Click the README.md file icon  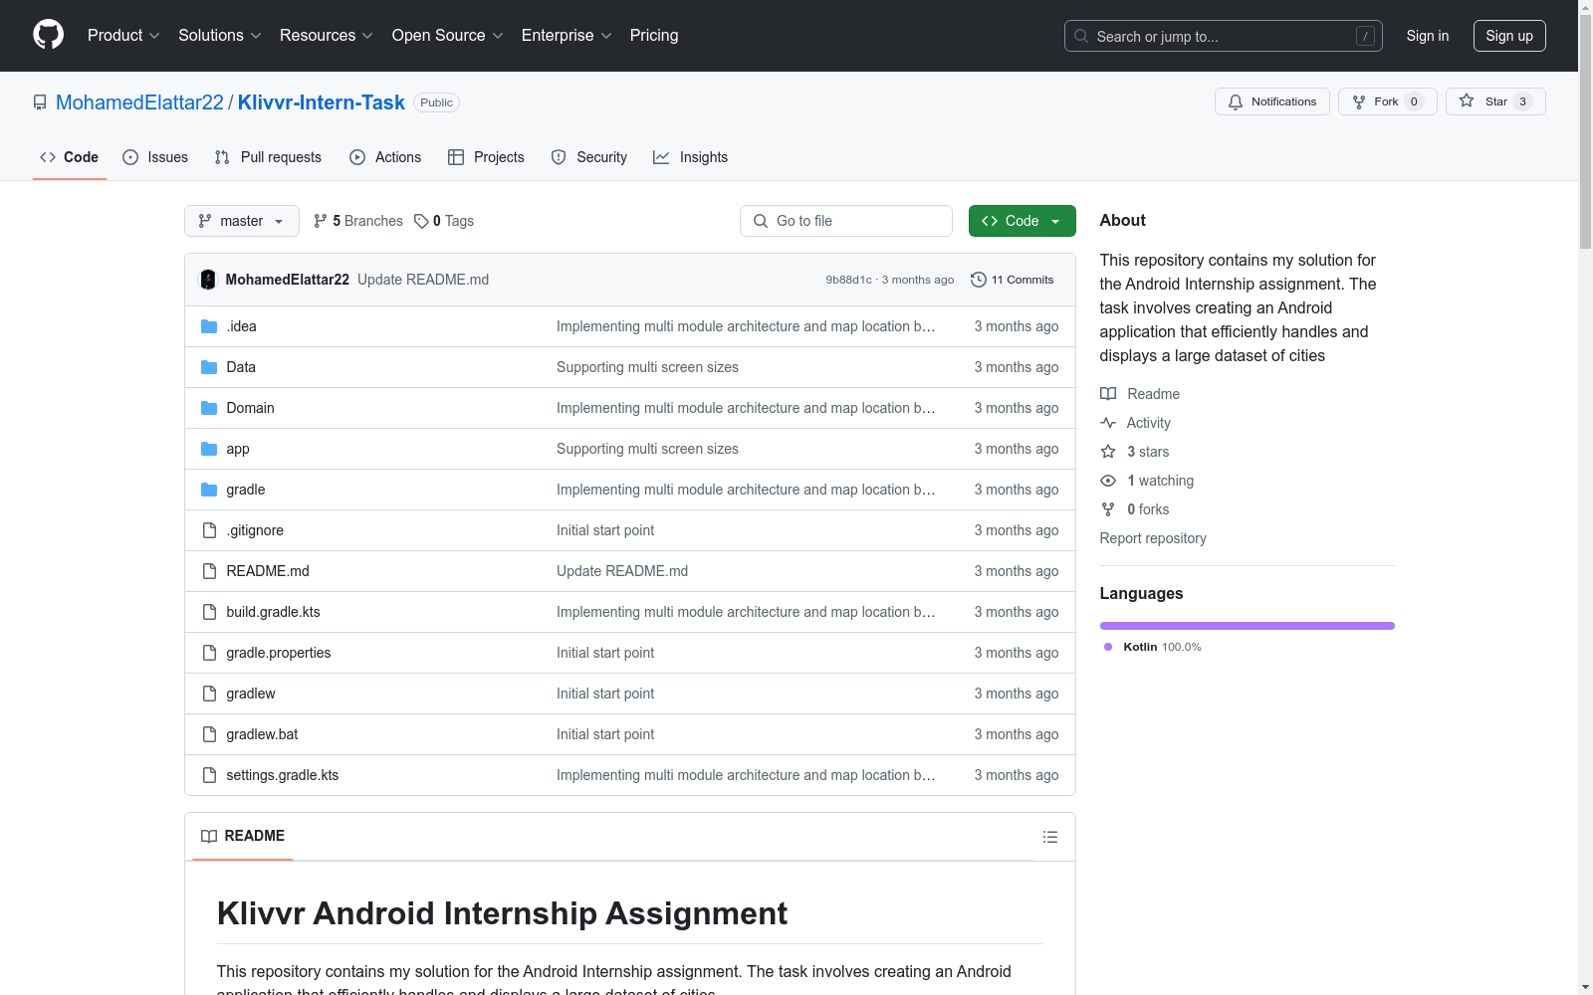pos(209,571)
